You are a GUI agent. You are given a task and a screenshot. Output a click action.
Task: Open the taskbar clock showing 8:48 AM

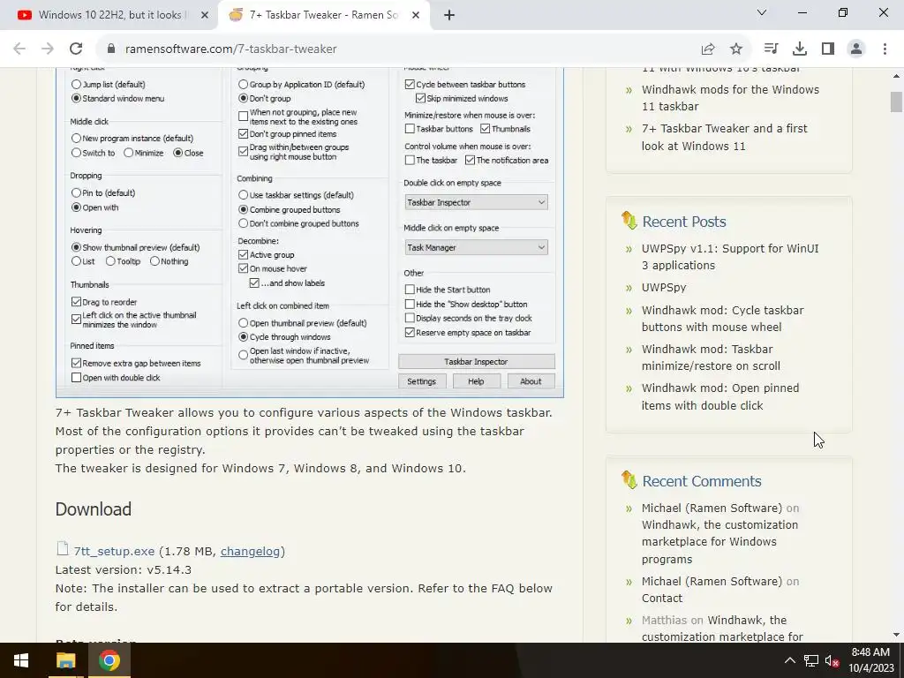click(870, 660)
